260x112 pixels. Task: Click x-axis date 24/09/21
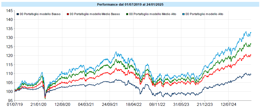coord(110,105)
